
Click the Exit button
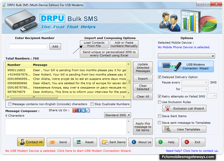[x=193, y=142]
